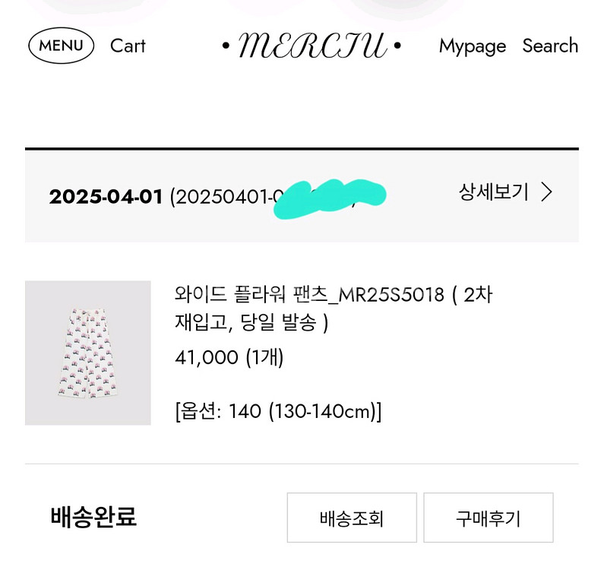This screenshot has height=570, width=604.
Task: Write a review with 구매후기 button
Action: [x=488, y=518]
